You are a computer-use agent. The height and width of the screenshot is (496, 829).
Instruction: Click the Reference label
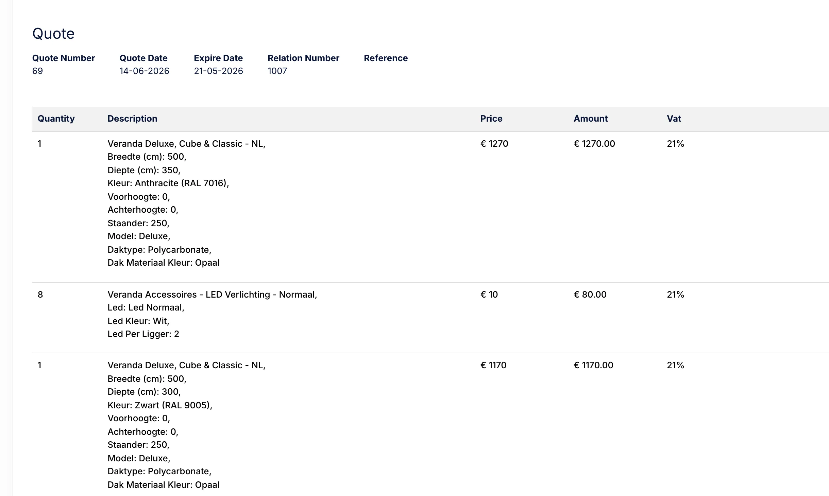click(386, 58)
